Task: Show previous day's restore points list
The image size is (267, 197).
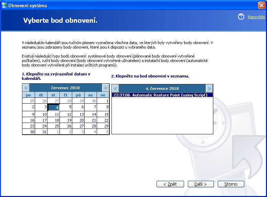Action: pos(115,89)
